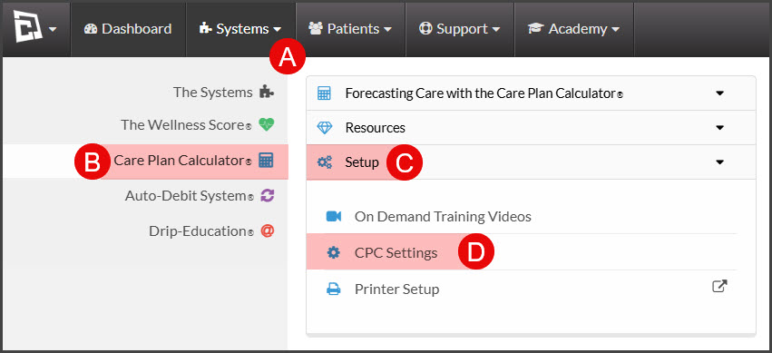Click the caret arrow on the Resources row
The height and width of the screenshot is (353, 772).
[719, 128]
